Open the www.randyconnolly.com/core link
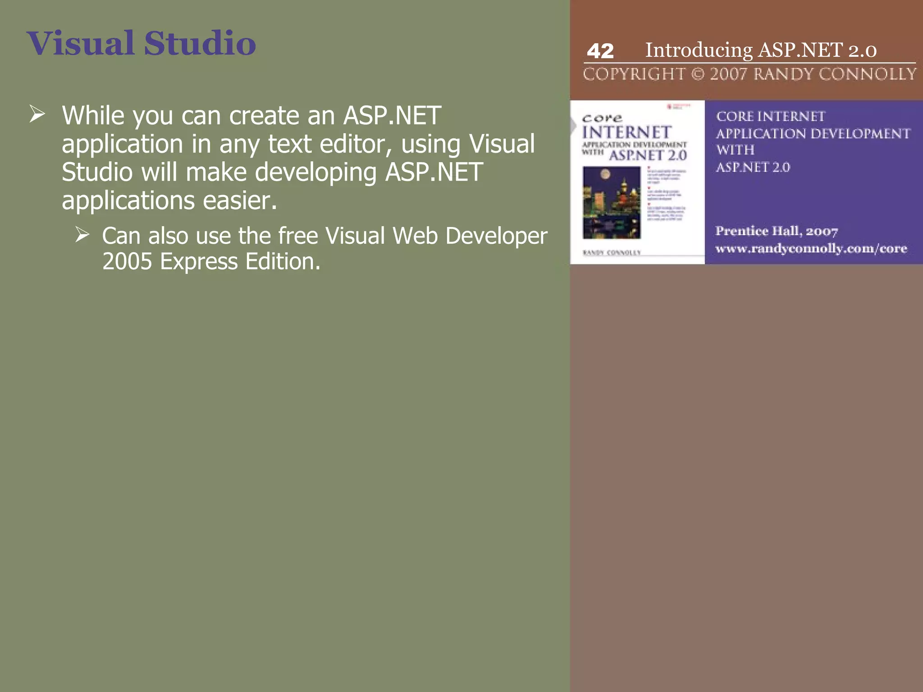923x692 pixels. [x=811, y=249]
